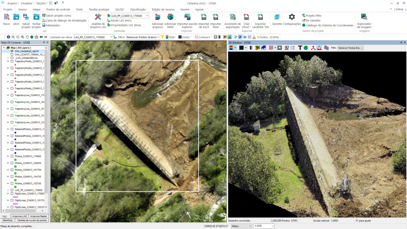Select the text annotation tool in 3D Window
Screen dimensions: 407x229
point(300,47)
